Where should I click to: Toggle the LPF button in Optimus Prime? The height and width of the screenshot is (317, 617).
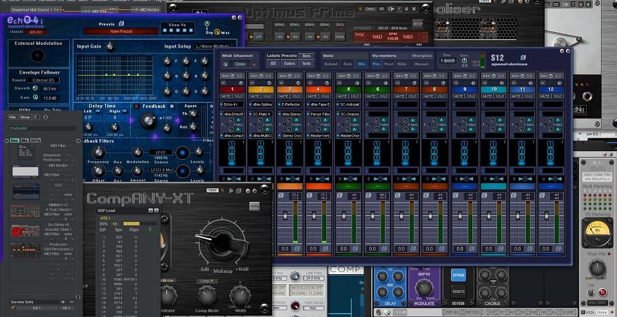click(258, 37)
